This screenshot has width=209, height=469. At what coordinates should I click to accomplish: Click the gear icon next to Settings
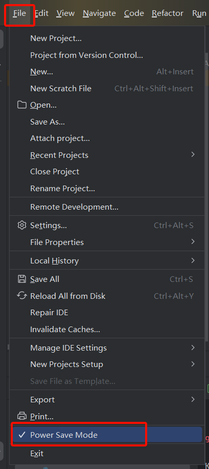[x=22, y=225]
